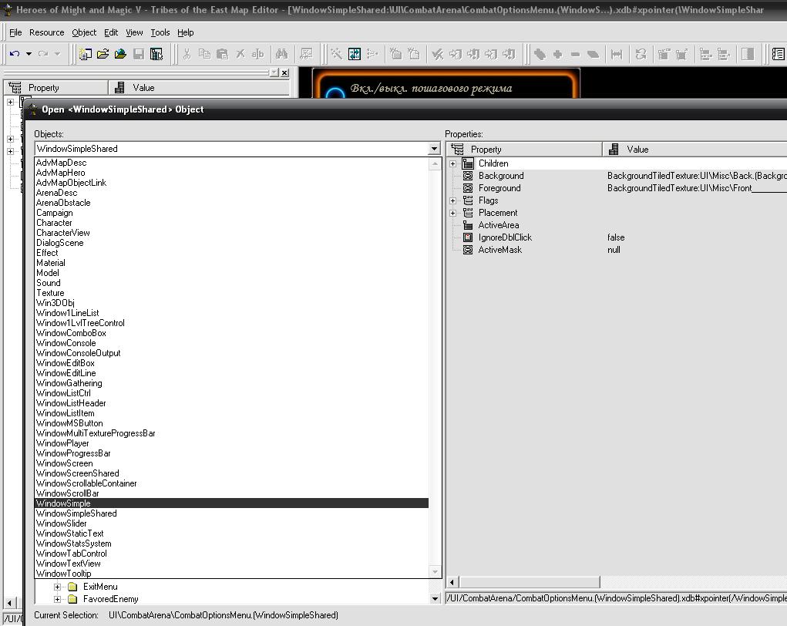
Task: Expand the FavoredEnemy folder in tree
Action: (57, 599)
